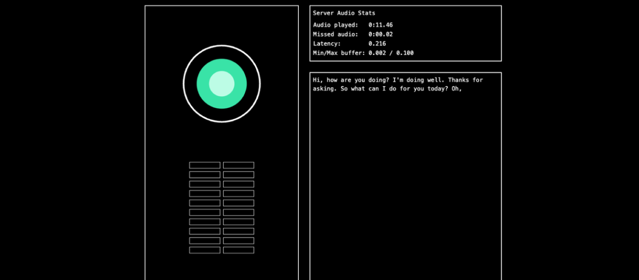
Task: Click the word "Oh," ending the transcript
Action: 456,89
